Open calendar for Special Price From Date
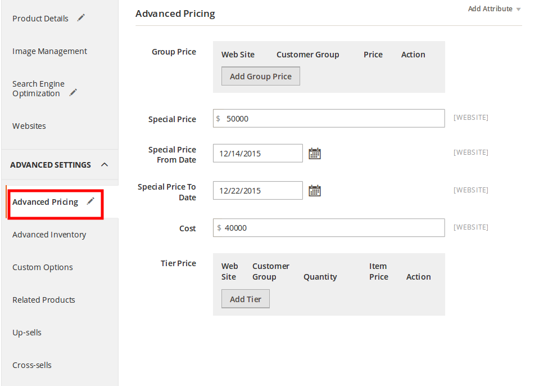 coord(315,154)
